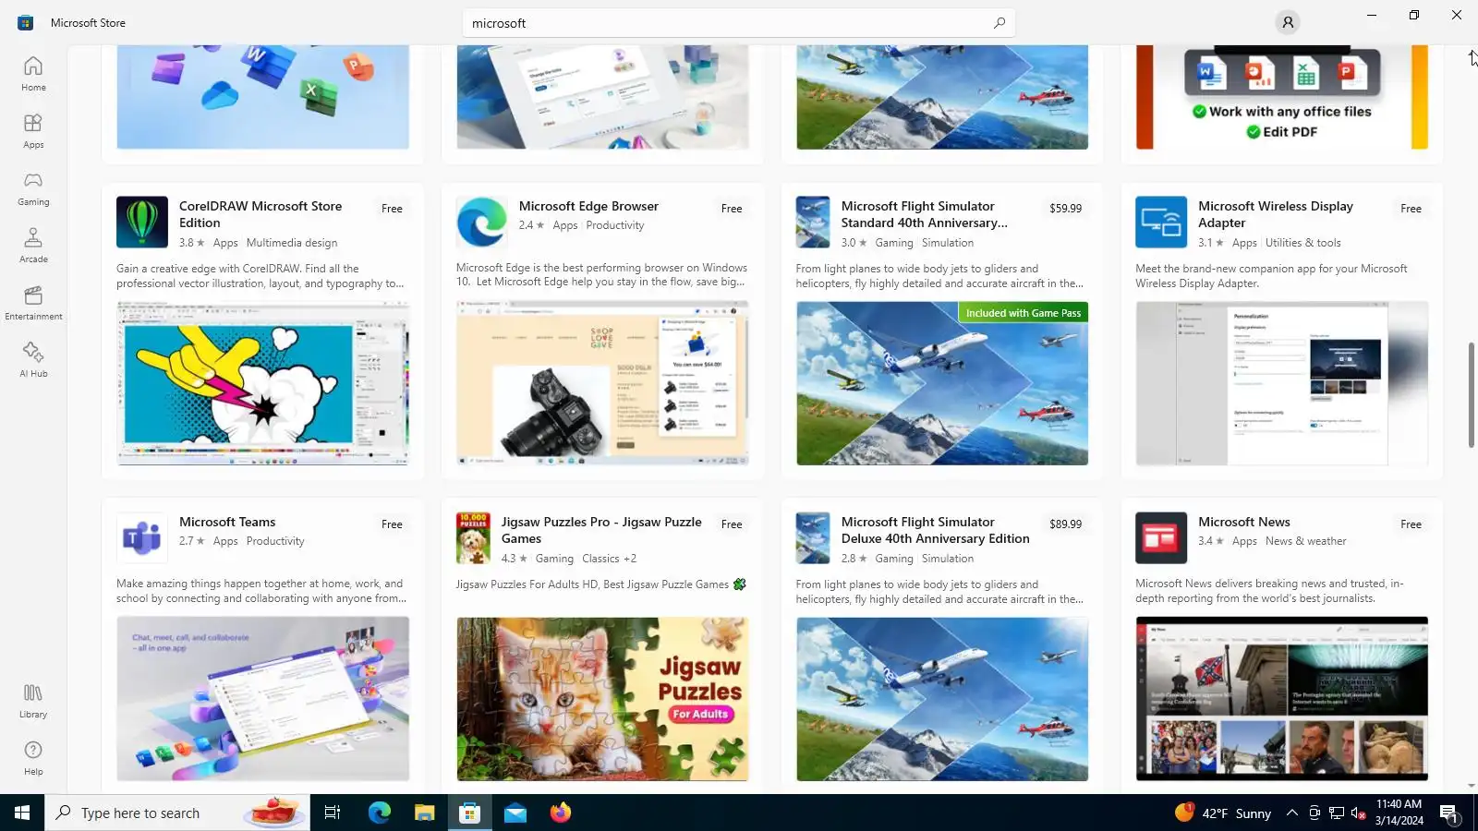Open the notification center icon
This screenshot has height=831, width=1478.
(x=1448, y=813)
